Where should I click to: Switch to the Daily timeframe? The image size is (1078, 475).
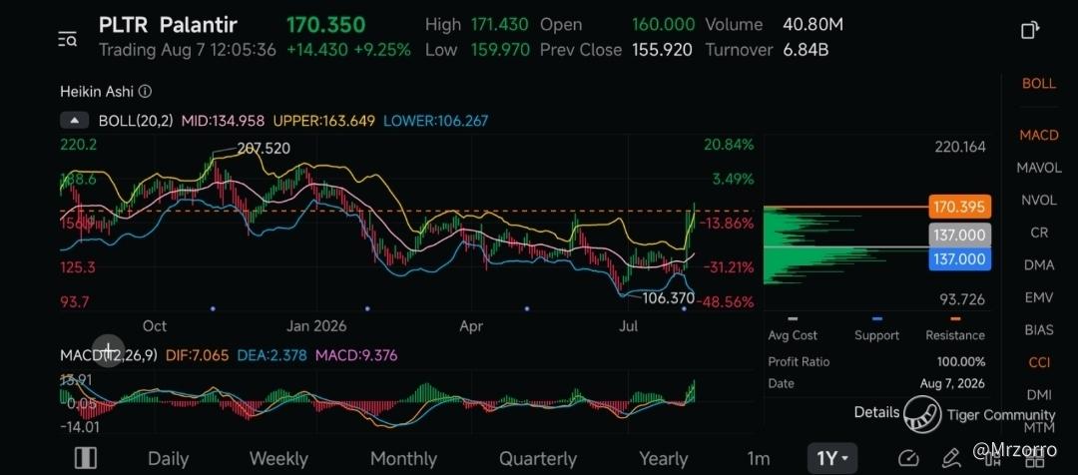[168, 458]
